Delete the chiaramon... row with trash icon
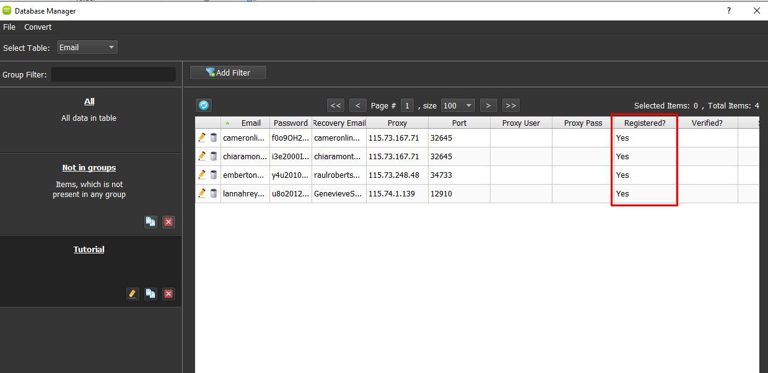This screenshot has width=768, height=373. (x=214, y=156)
